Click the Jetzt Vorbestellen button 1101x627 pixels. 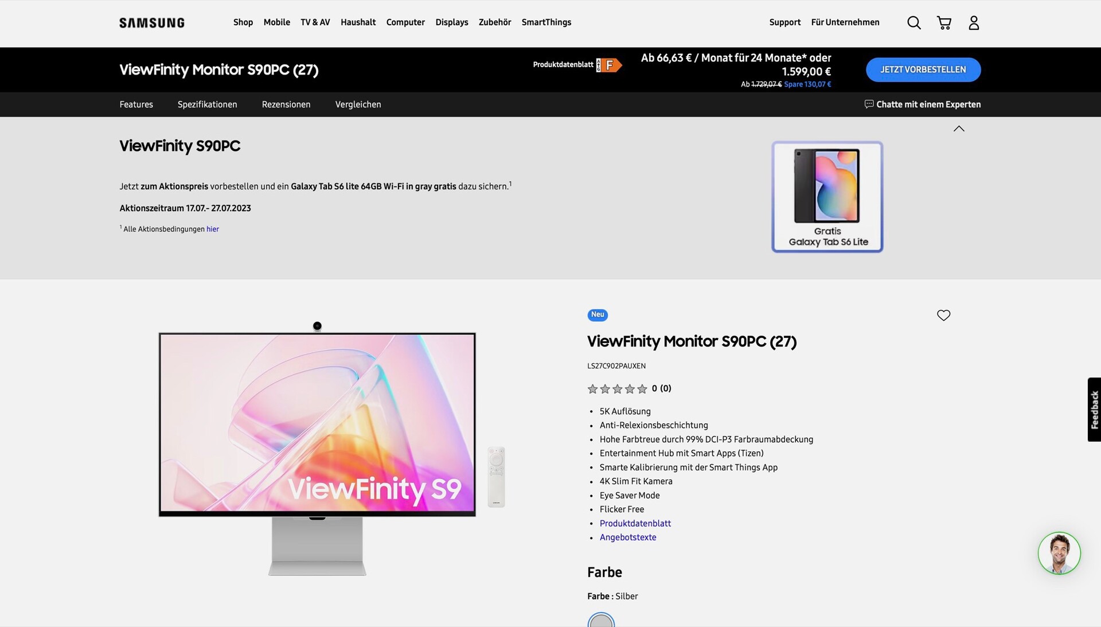923,69
